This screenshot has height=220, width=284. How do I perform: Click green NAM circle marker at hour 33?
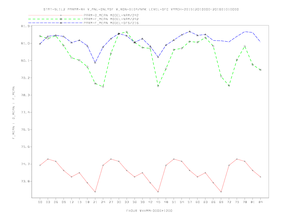coord(127,32)
